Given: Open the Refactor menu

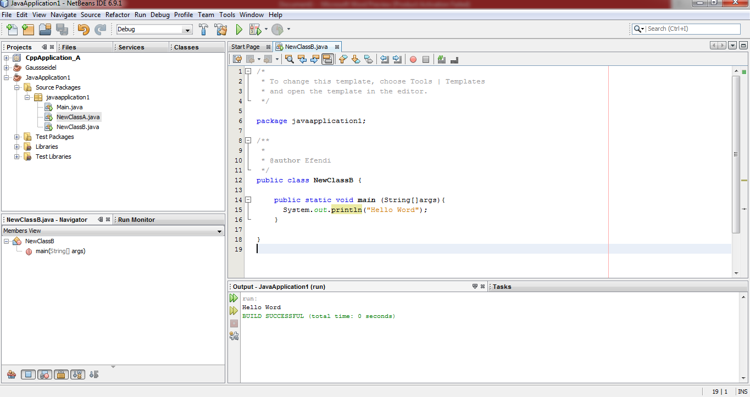Looking at the screenshot, I should pyautogui.click(x=118, y=15).
